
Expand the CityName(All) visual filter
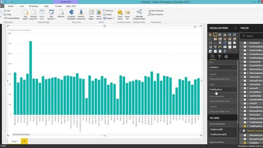223,129
